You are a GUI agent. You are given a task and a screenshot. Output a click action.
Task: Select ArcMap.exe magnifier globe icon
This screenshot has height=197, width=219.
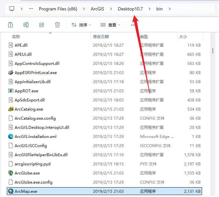(x=11, y=191)
